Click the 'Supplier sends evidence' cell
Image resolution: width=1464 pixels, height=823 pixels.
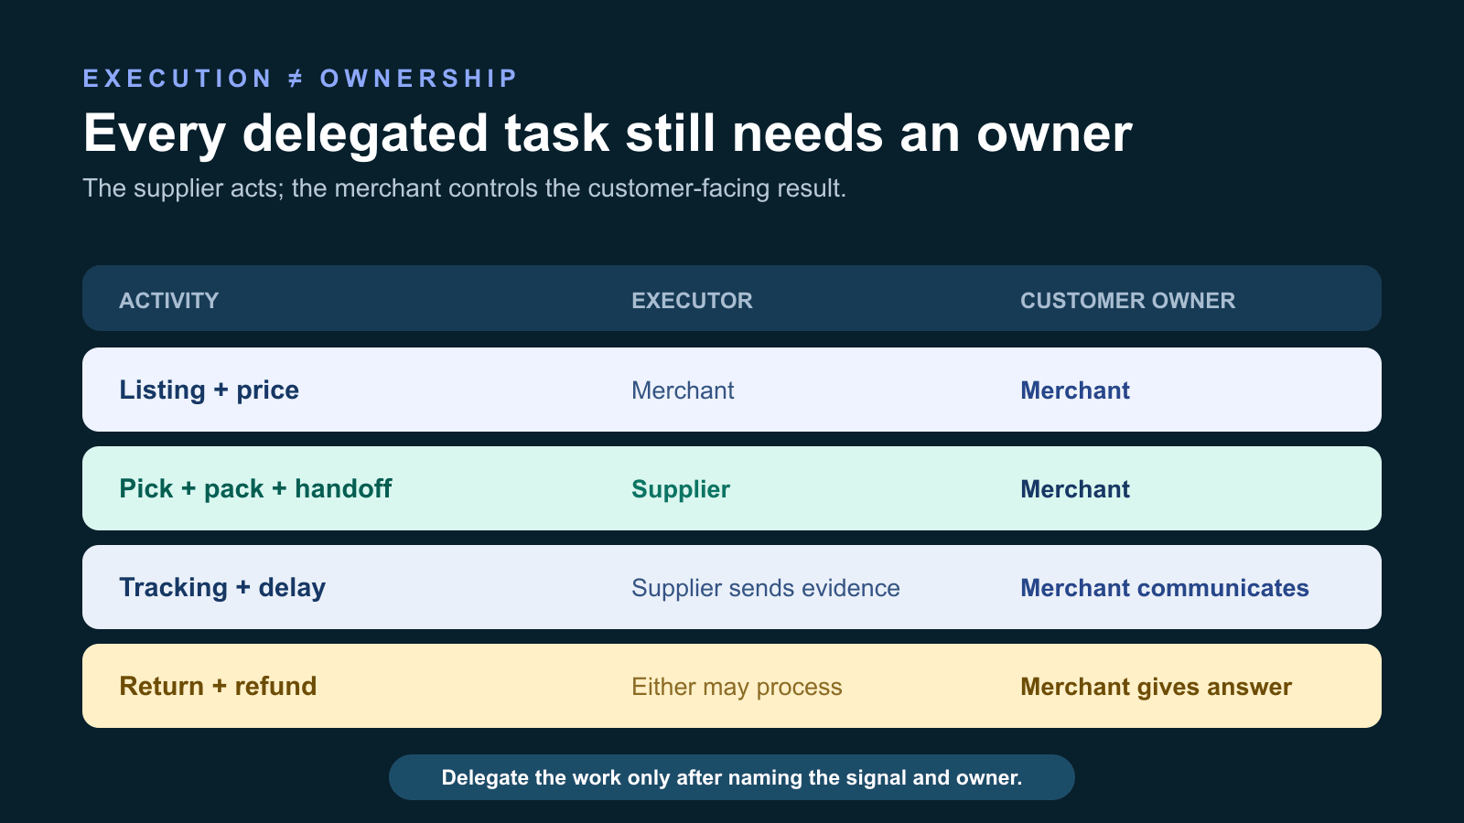766,588
